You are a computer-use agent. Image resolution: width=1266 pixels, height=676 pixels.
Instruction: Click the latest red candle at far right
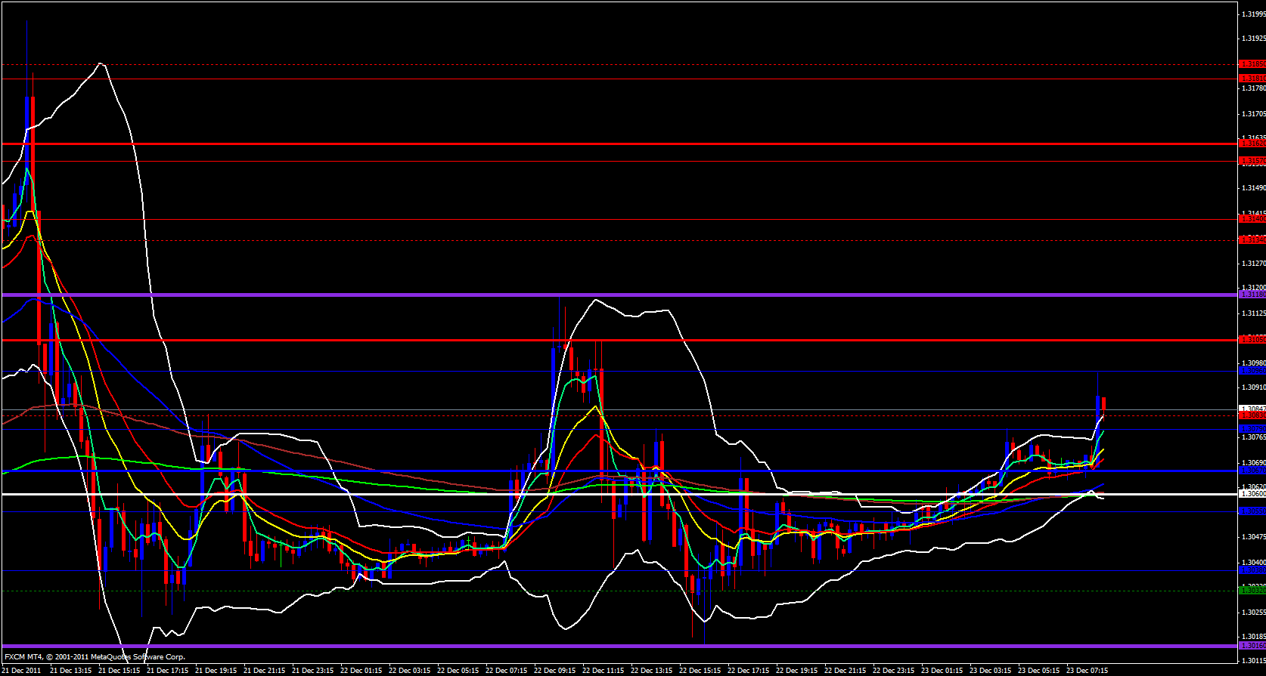[1104, 406]
